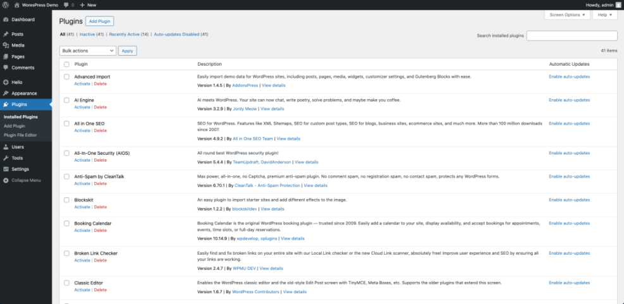
Task: Open CleanTalk - Anti-Spam Protection author link
Action: 267,186
